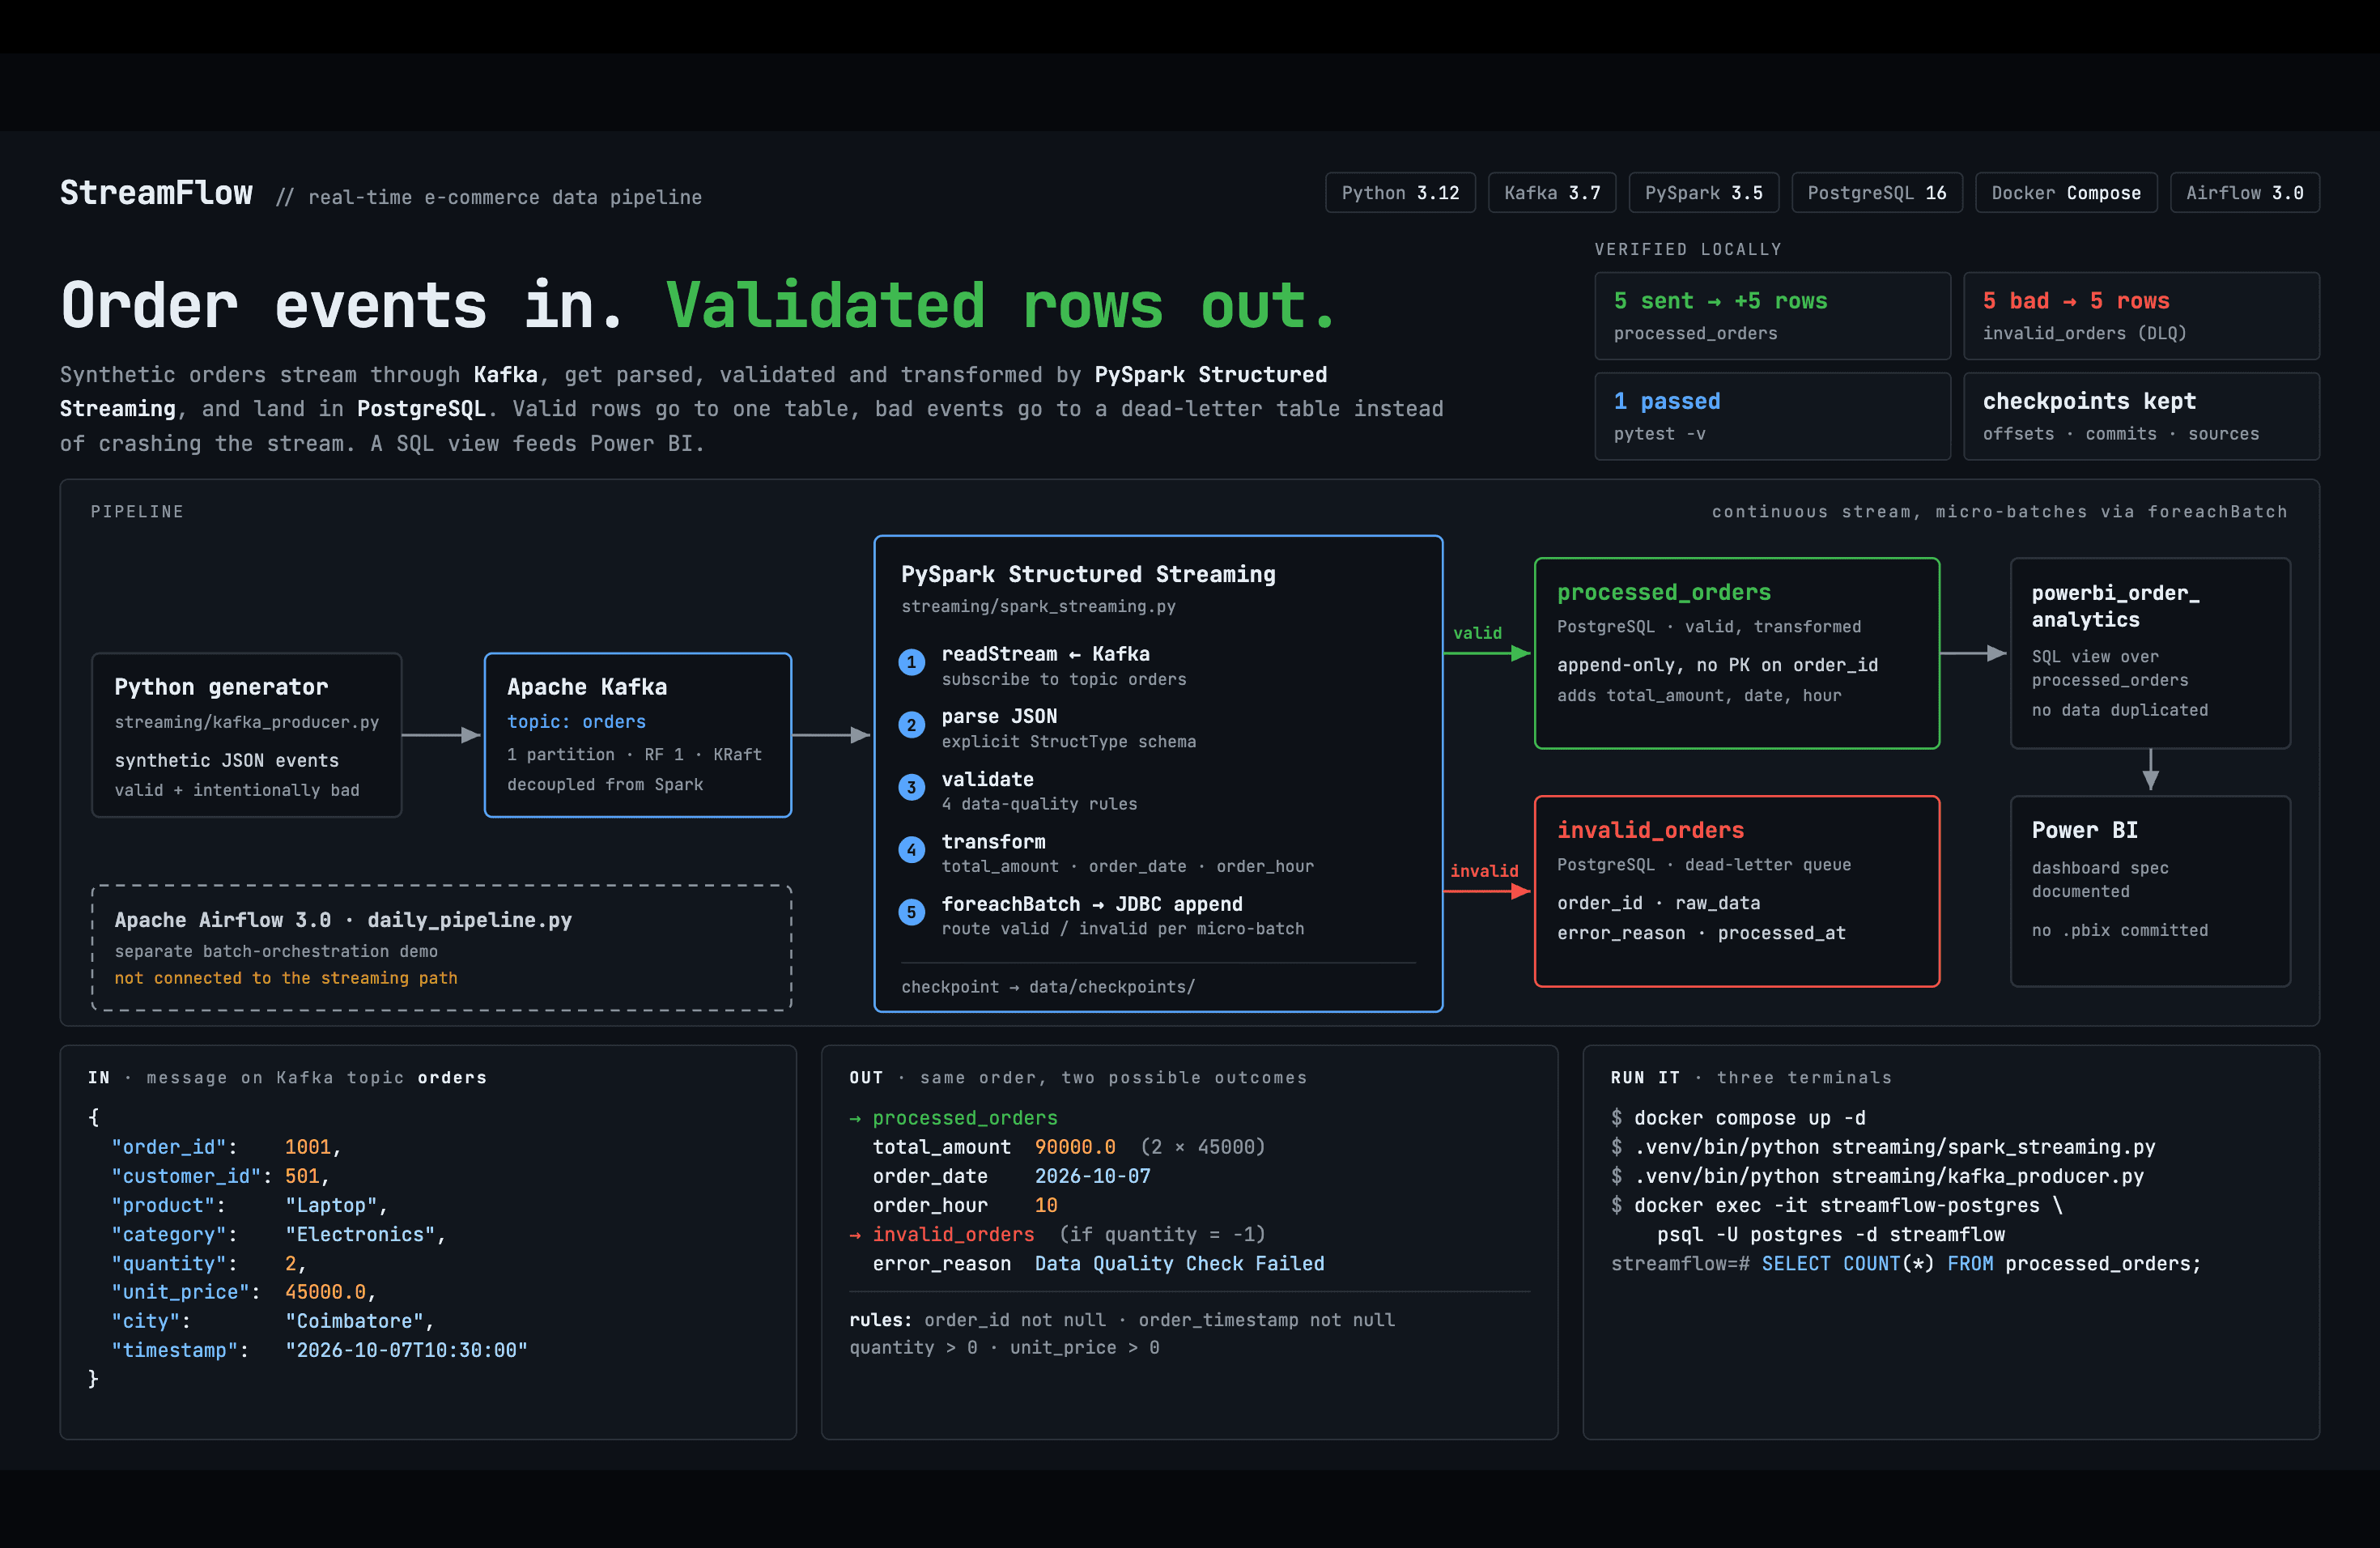Click the Apache Kafka box heading
The height and width of the screenshot is (1548, 2380).
[x=587, y=687]
